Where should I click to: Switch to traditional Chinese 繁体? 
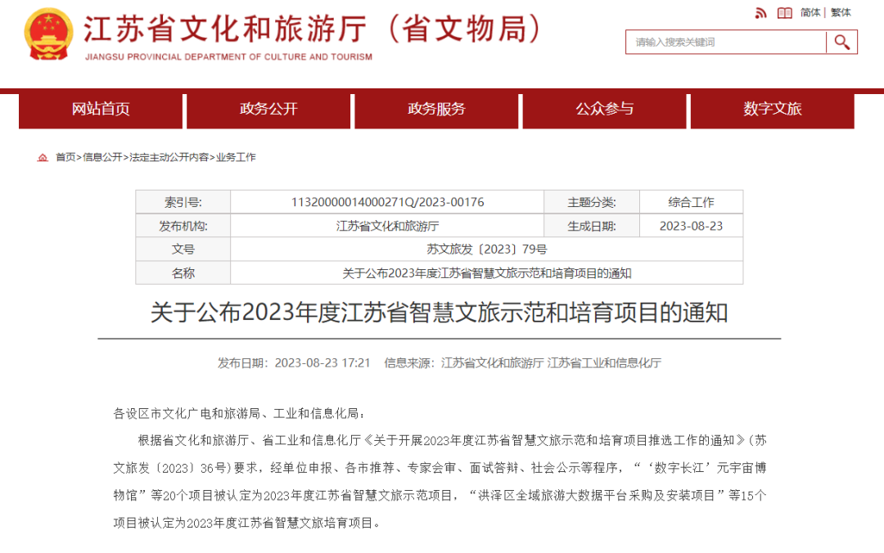[841, 12]
